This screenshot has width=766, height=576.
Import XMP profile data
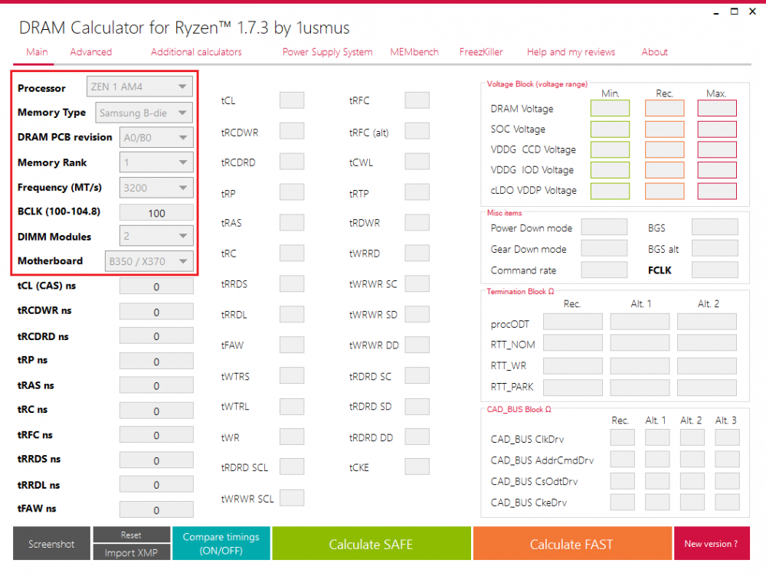pyautogui.click(x=131, y=551)
